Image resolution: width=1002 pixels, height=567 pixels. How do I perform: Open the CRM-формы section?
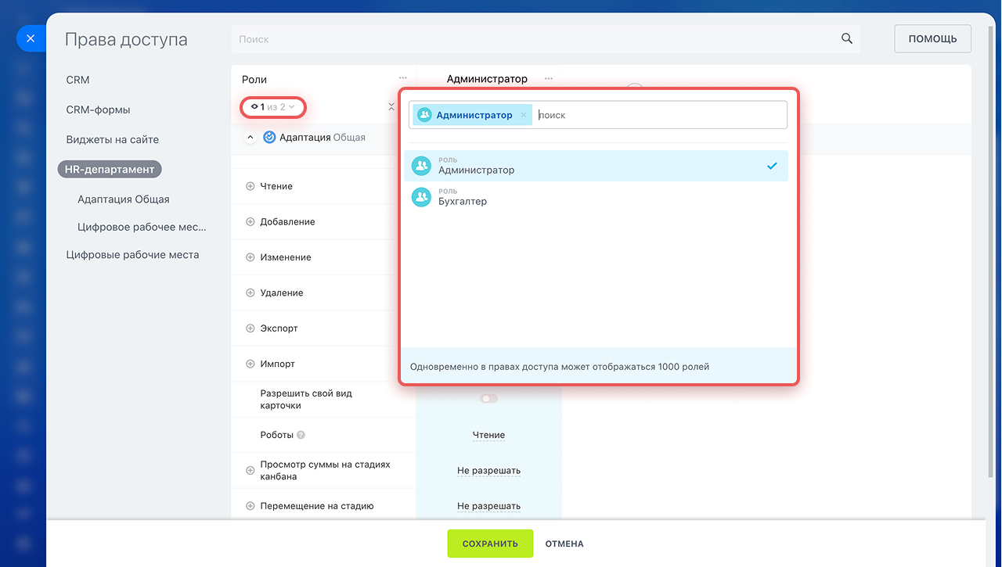pos(98,109)
